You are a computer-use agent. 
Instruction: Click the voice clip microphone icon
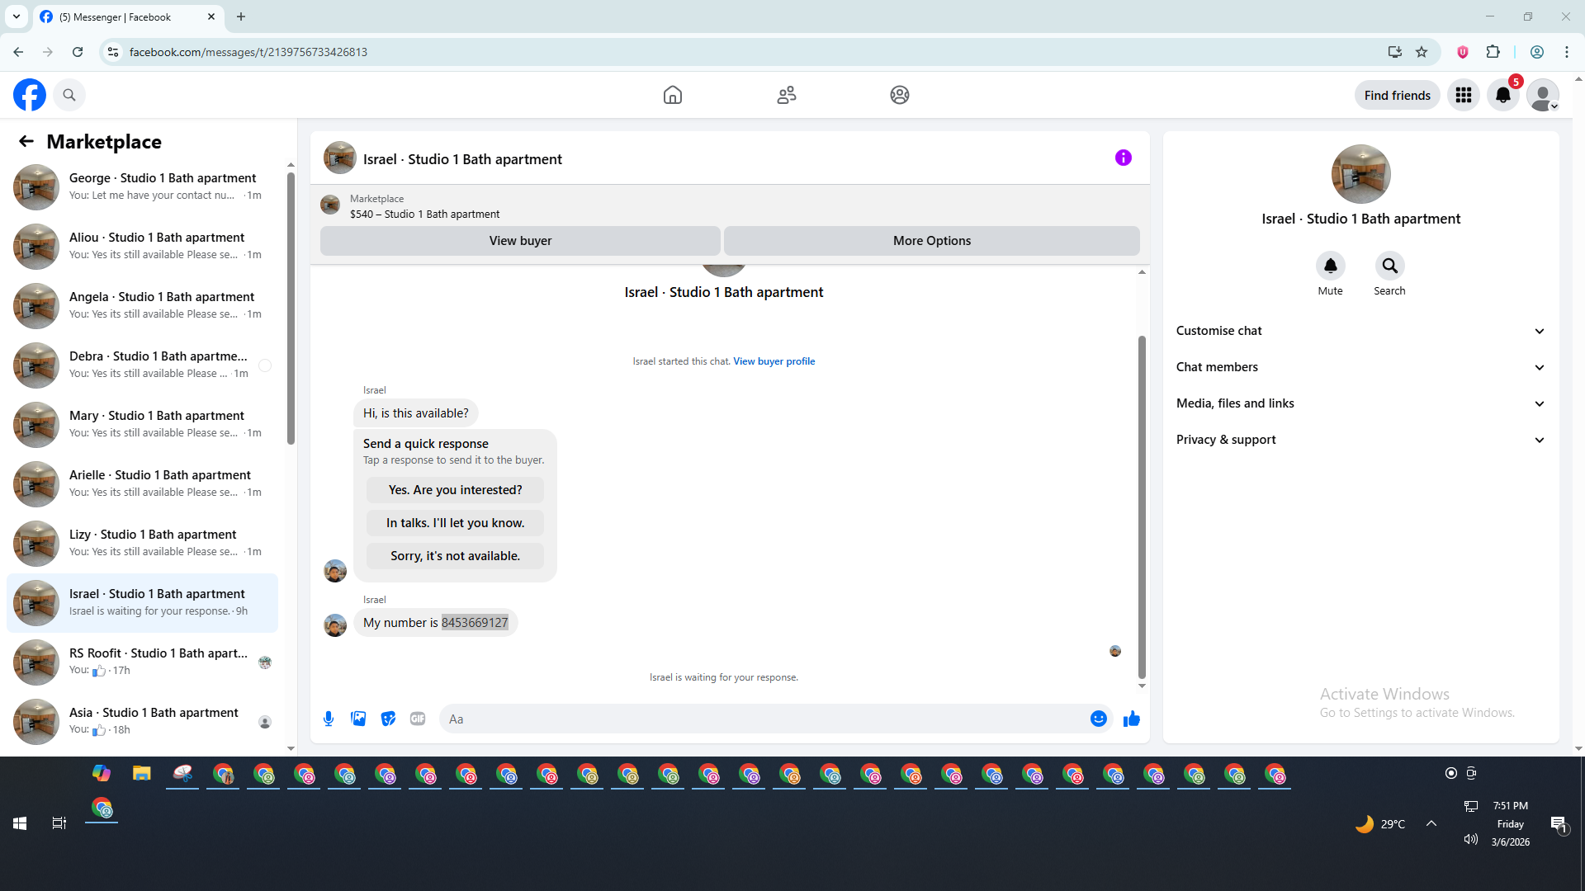pyautogui.click(x=329, y=719)
